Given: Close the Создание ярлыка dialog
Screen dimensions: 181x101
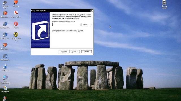Looking at the screenshot, I should (x=92, y=11).
